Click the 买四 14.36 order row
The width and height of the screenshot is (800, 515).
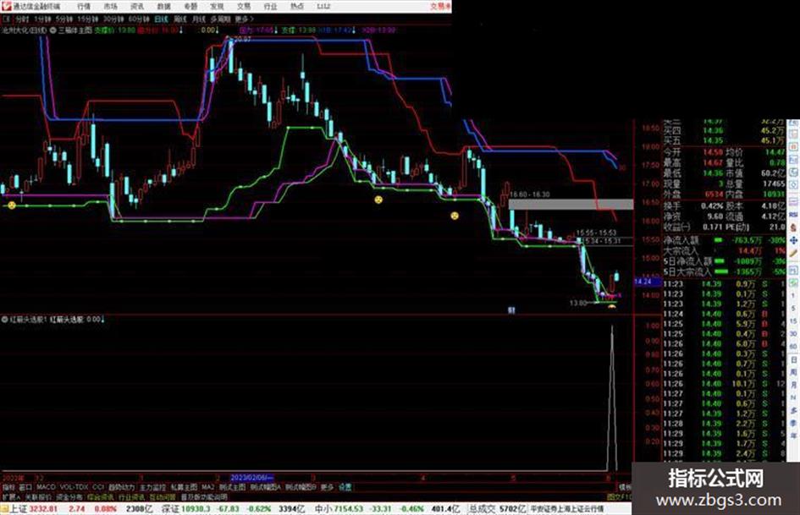tap(724, 130)
